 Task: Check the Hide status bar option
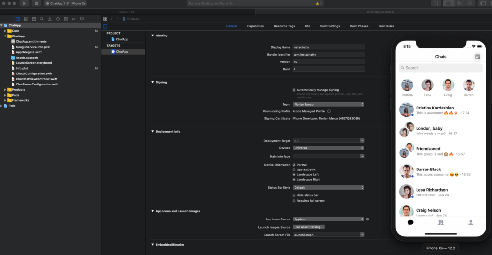tap(294, 195)
